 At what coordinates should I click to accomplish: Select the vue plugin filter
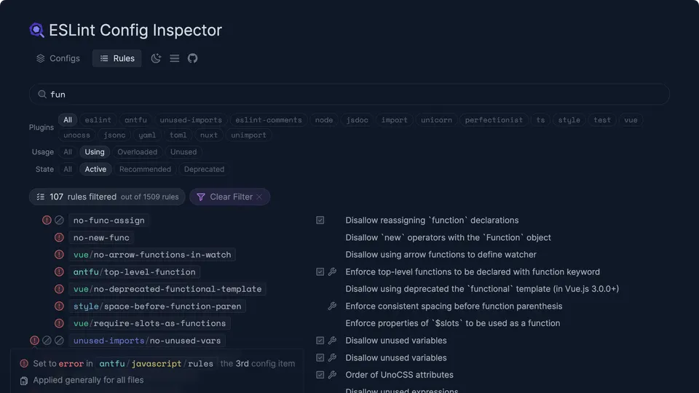[631, 120]
